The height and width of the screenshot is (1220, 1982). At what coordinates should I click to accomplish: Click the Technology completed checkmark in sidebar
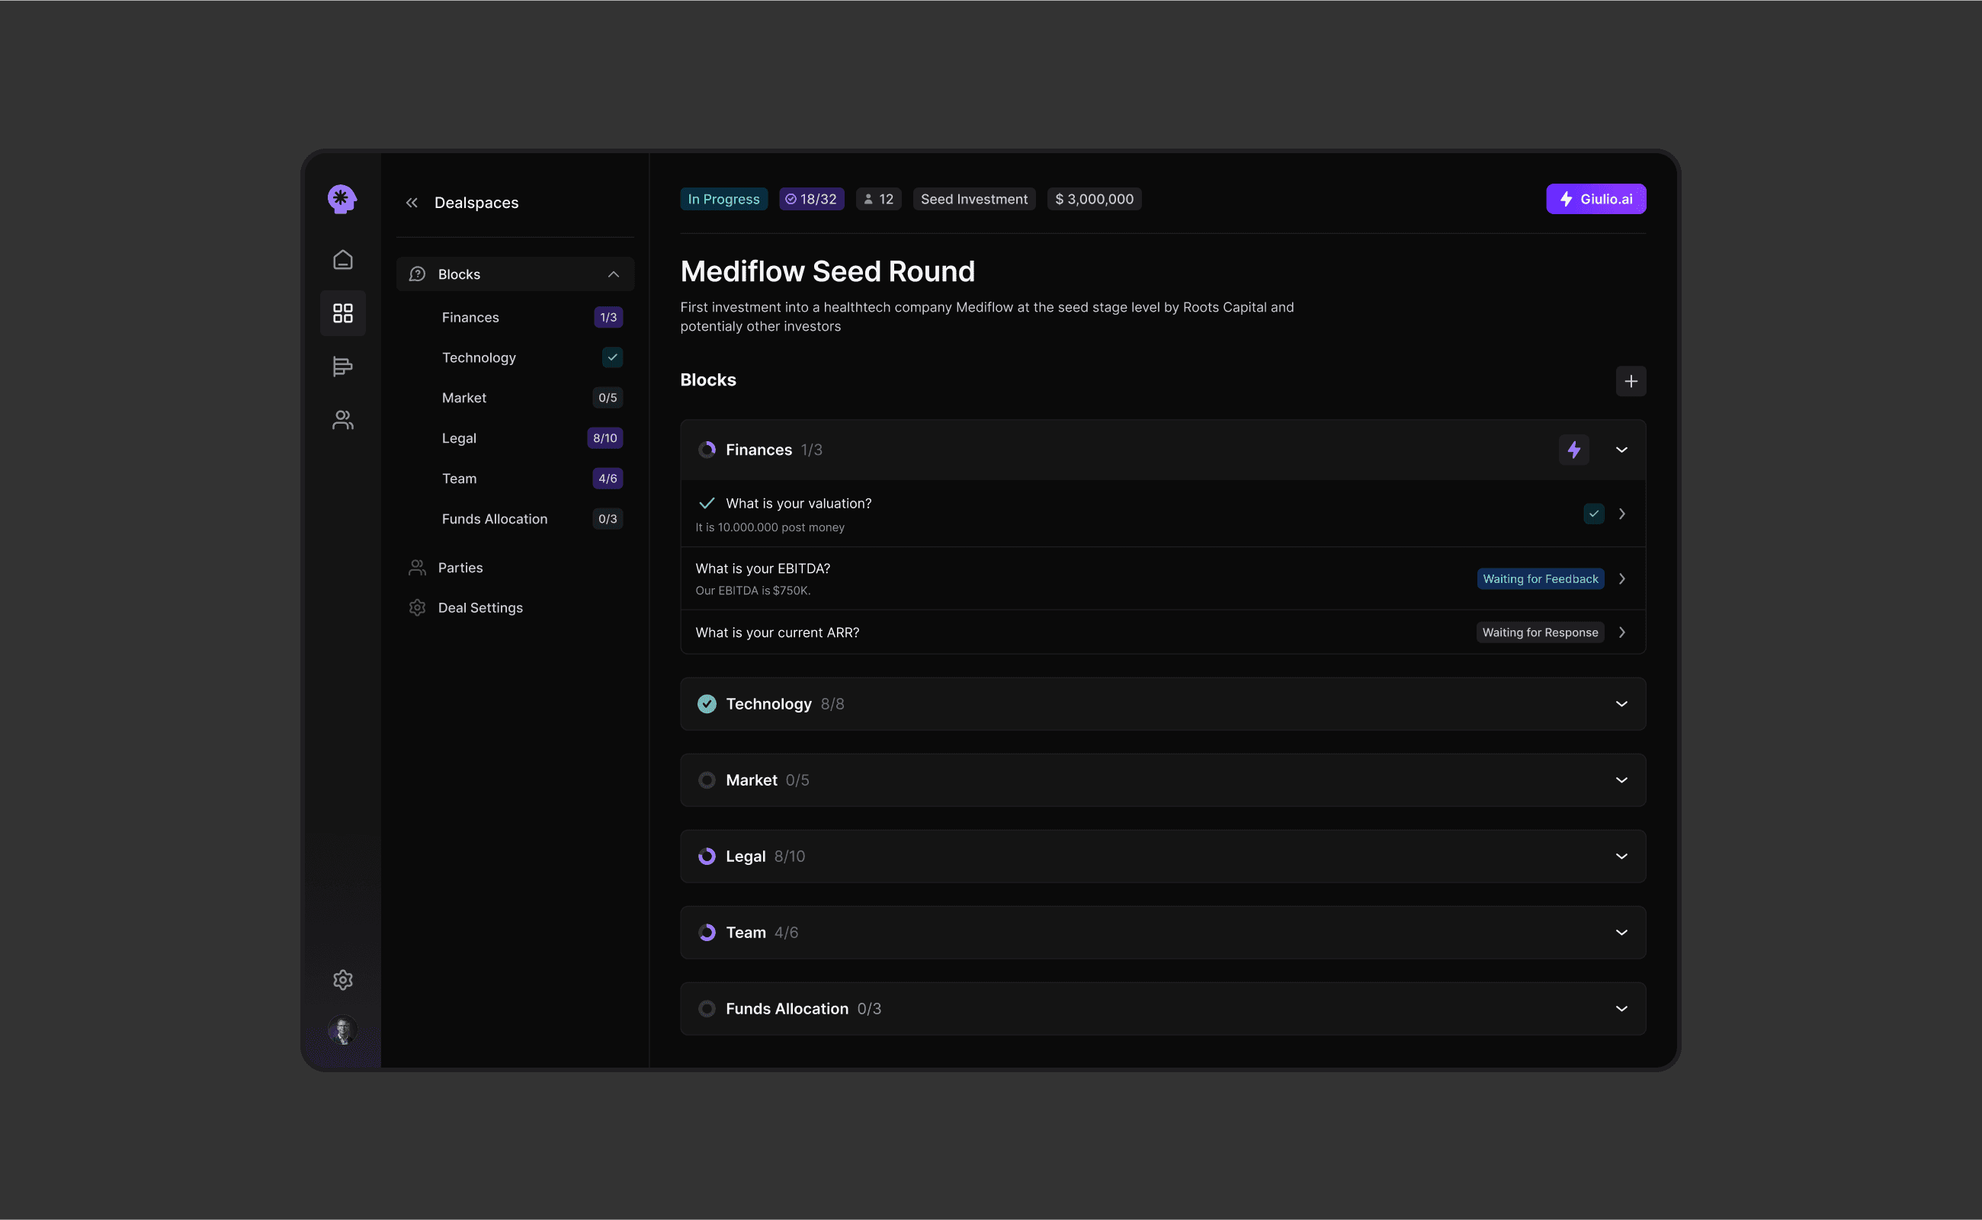(x=611, y=357)
